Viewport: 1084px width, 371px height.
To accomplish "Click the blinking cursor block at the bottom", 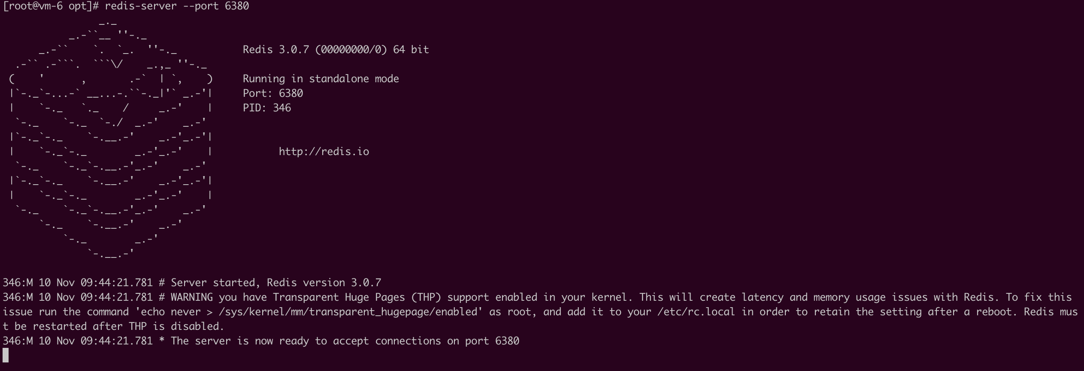I will tap(6, 355).
